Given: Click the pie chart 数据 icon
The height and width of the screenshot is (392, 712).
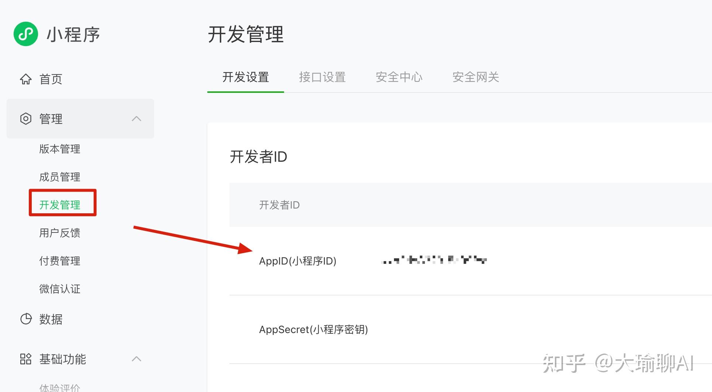Looking at the screenshot, I should [26, 319].
